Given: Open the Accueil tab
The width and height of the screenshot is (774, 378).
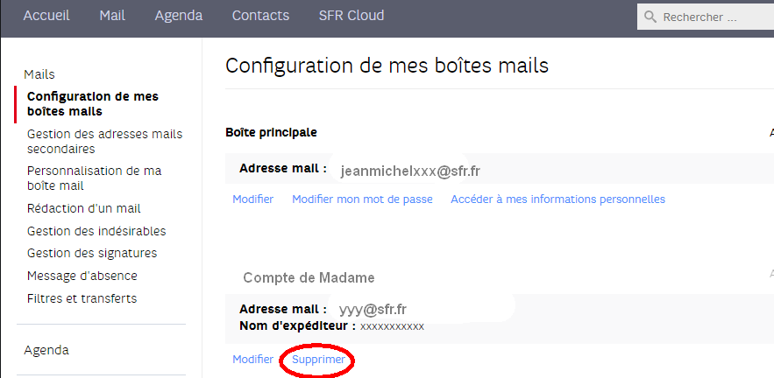Looking at the screenshot, I should click(46, 16).
